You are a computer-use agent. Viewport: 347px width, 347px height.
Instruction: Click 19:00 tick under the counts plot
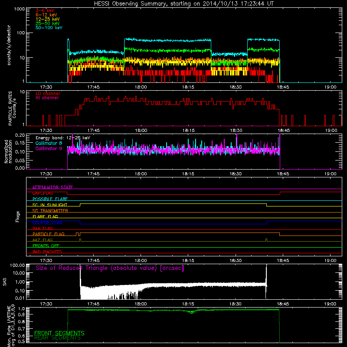(x=331, y=87)
